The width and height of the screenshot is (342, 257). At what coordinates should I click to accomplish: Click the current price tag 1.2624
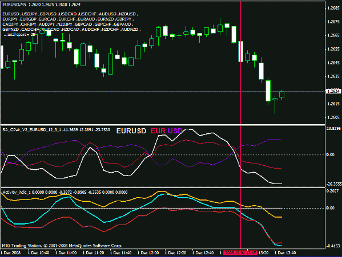333,91
